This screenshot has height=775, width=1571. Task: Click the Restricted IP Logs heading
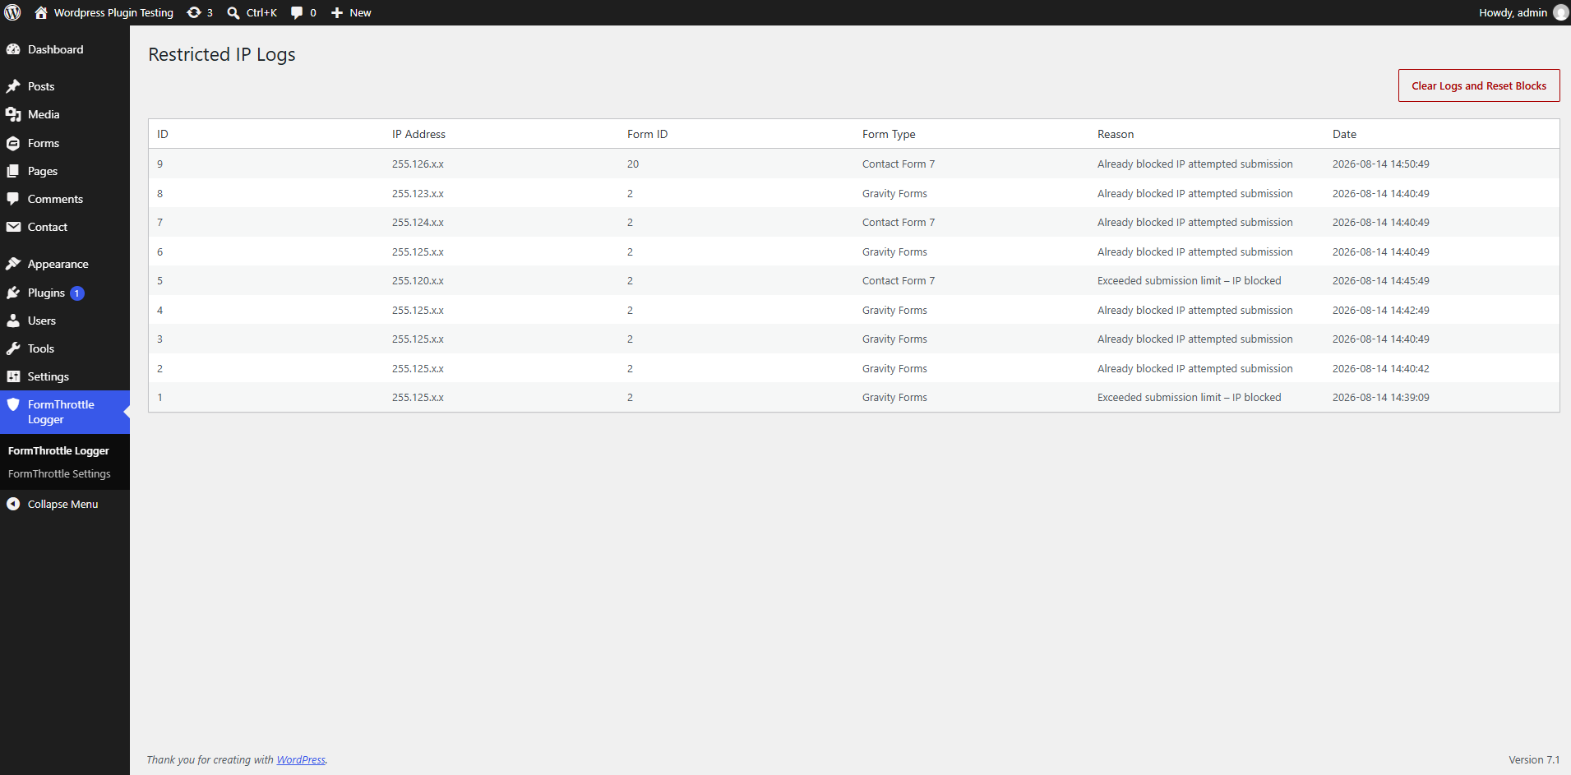point(222,54)
